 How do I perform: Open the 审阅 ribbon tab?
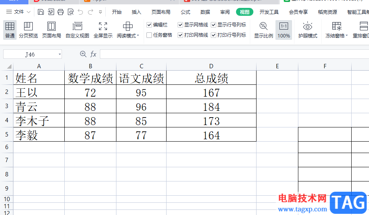click(x=225, y=12)
